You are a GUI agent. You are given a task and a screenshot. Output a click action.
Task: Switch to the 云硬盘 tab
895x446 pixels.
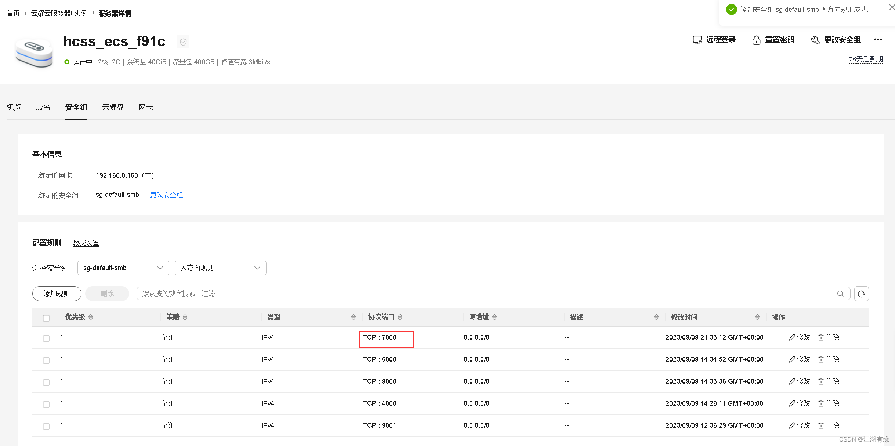pyautogui.click(x=113, y=107)
